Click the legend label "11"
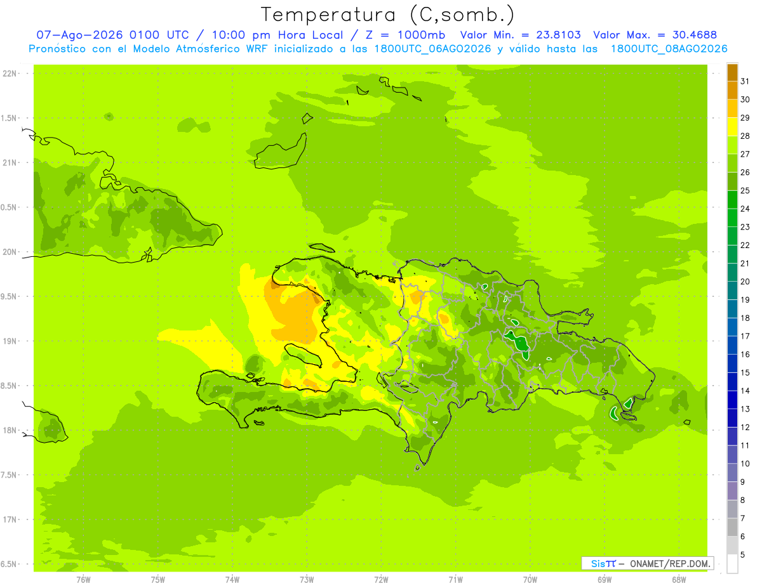Viewport: 762px width, 588px height. tap(745, 446)
